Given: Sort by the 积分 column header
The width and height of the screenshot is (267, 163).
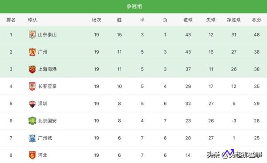Looking at the screenshot, I should (257, 20).
